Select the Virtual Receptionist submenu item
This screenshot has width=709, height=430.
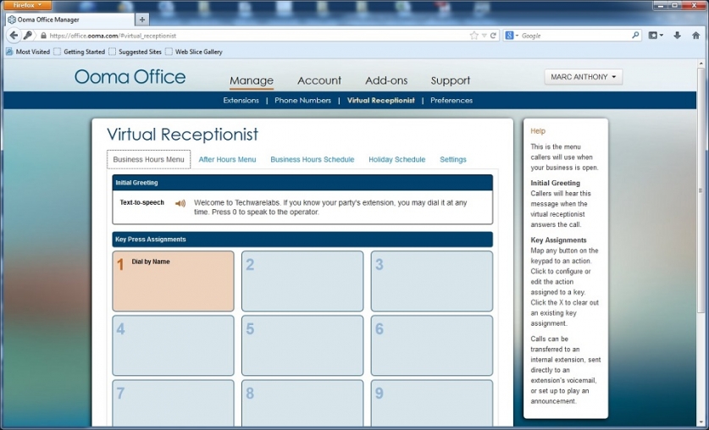[x=380, y=100]
